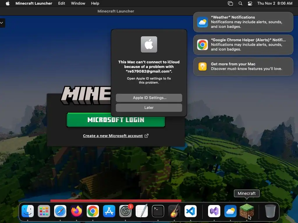Click the Minecraft Launcher window title
The height and width of the screenshot is (223, 298).
[x=116, y=11]
